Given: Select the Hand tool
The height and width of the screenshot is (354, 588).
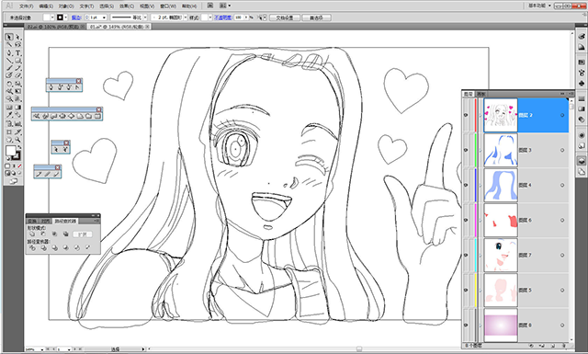Looking at the screenshot, I should click(9, 140).
